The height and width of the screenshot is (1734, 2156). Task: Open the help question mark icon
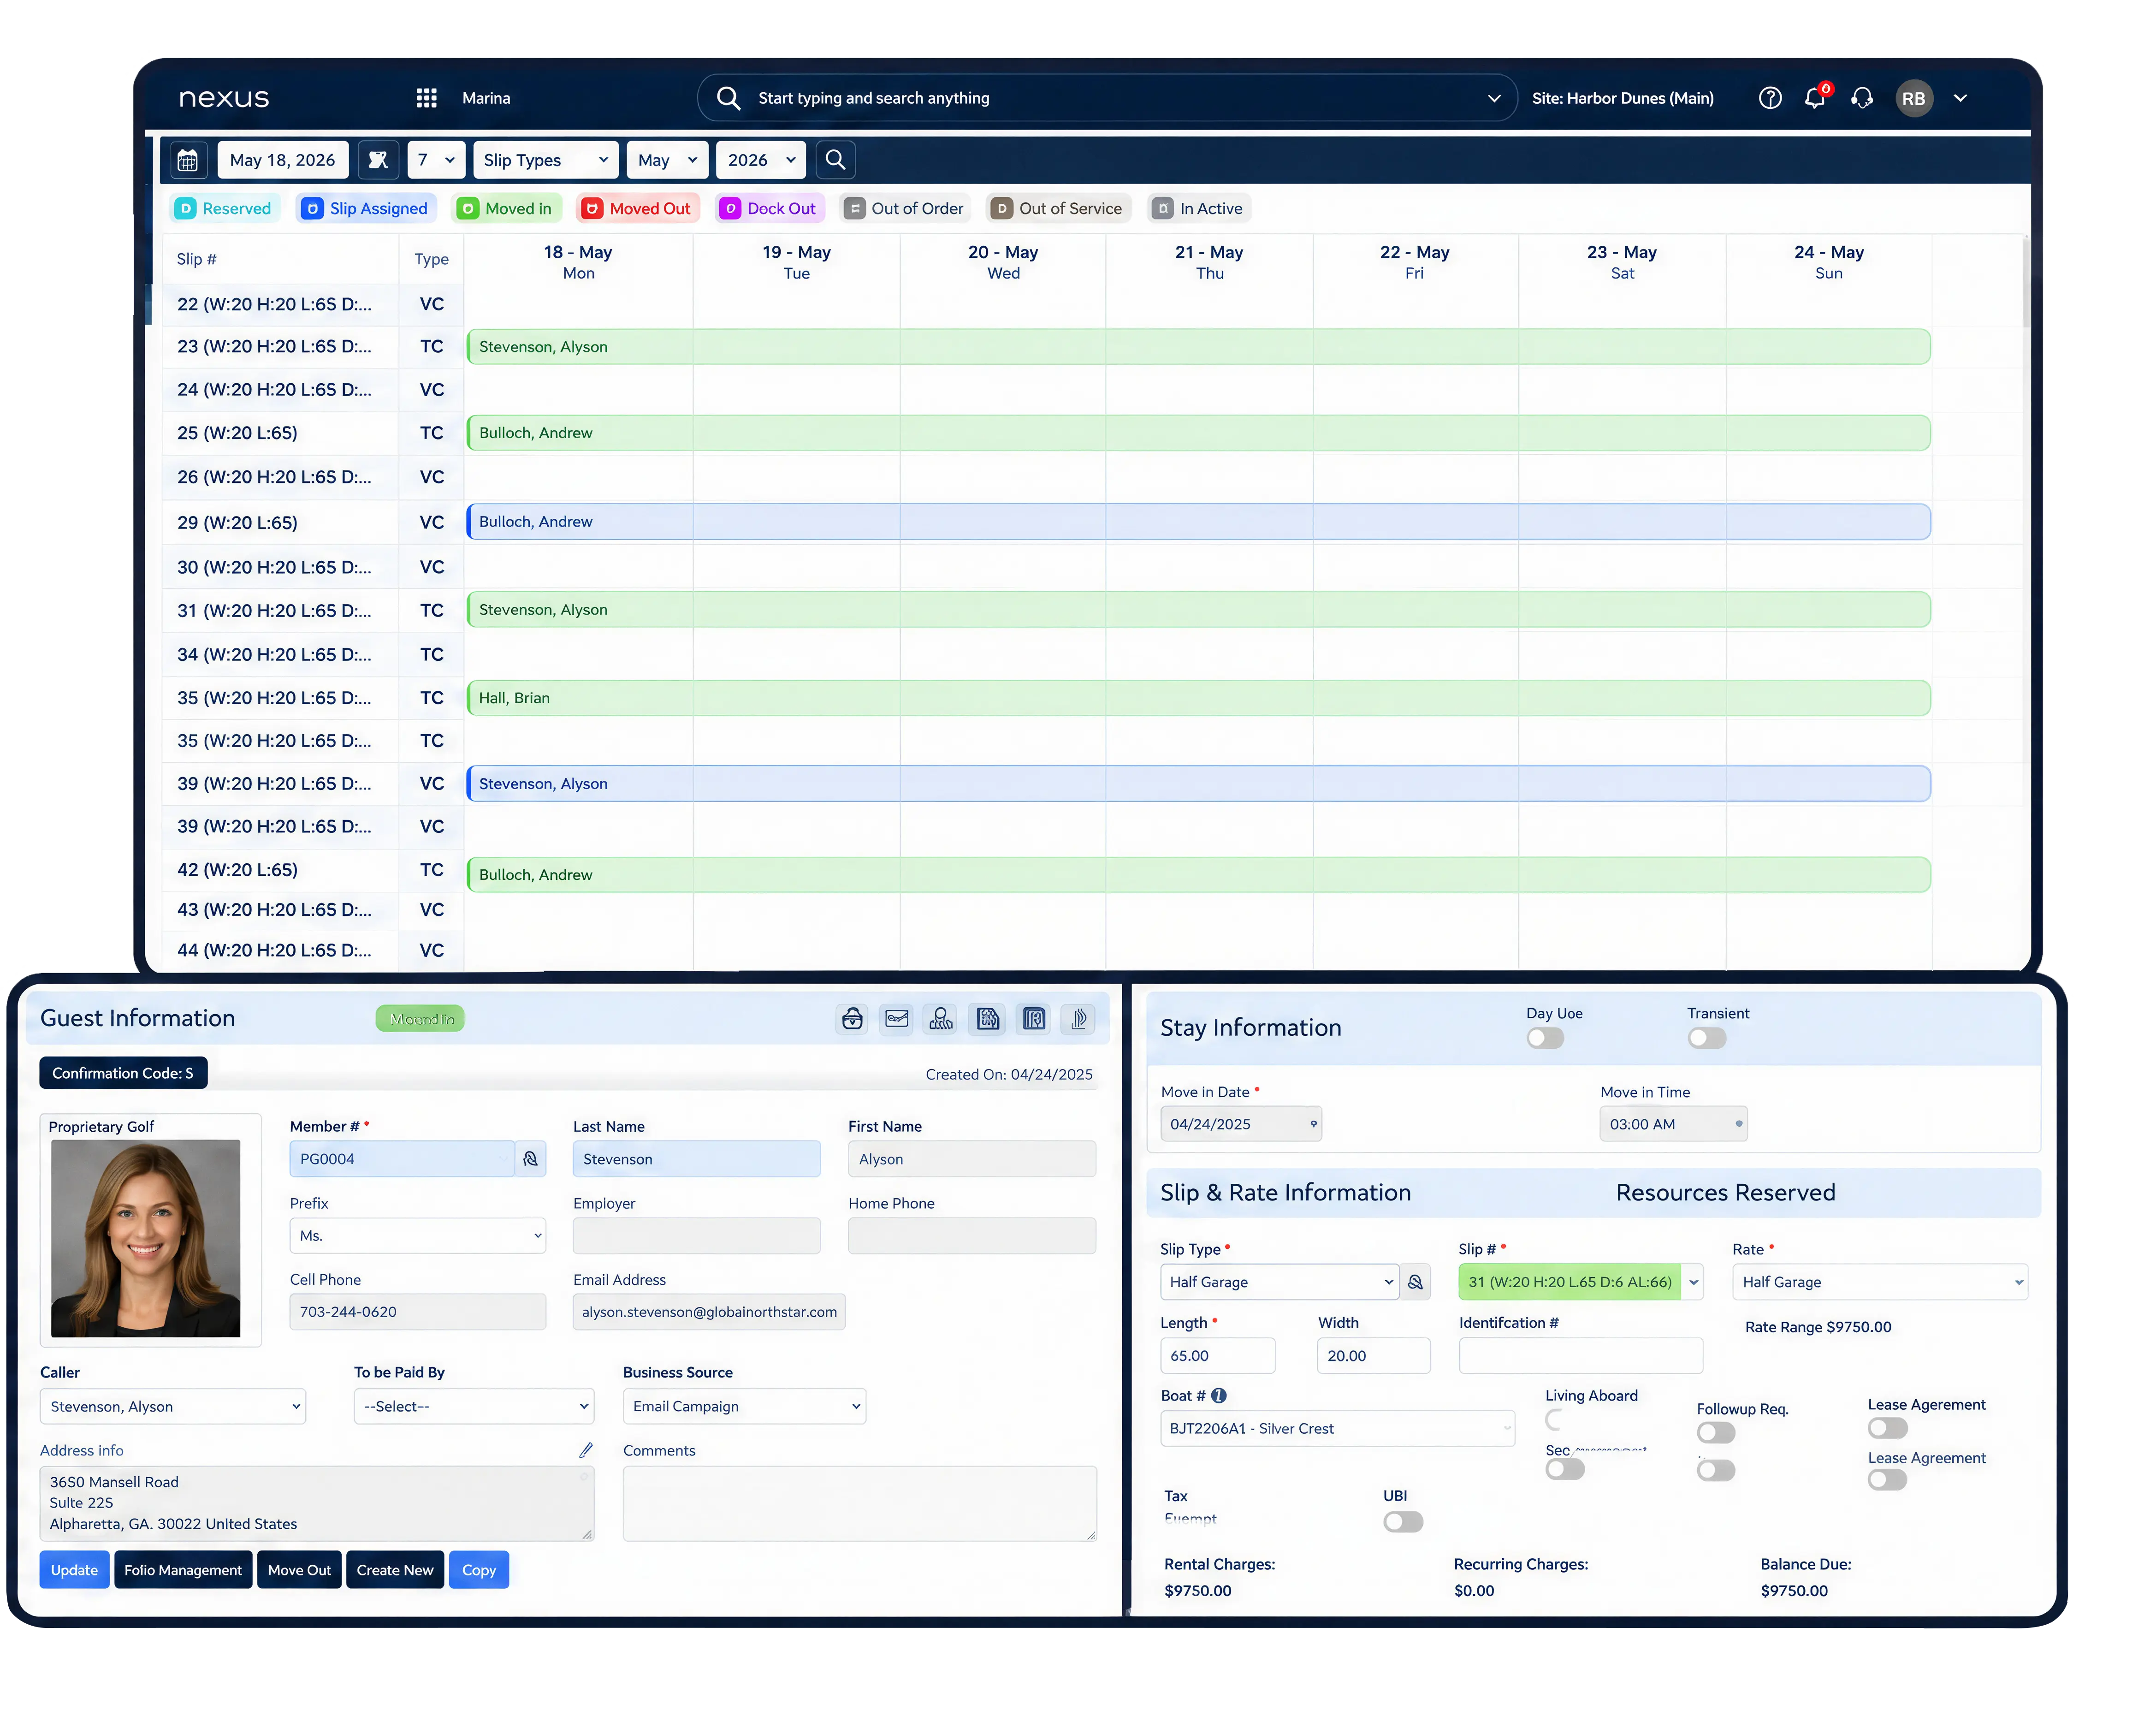(x=1771, y=98)
